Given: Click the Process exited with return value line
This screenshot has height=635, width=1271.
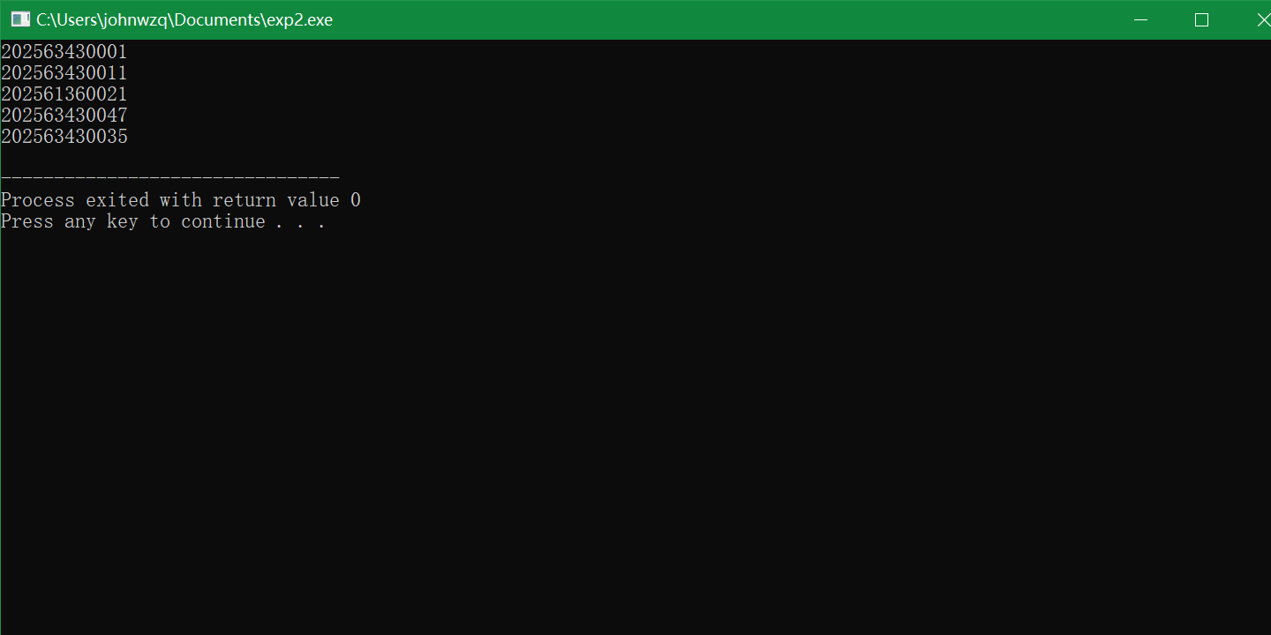Looking at the screenshot, I should [180, 199].
